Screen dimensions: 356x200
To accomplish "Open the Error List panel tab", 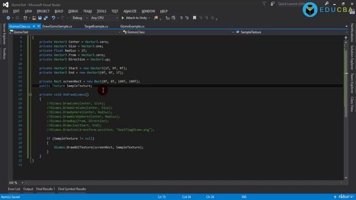I will pyautogui.click(x=14, y=189).
